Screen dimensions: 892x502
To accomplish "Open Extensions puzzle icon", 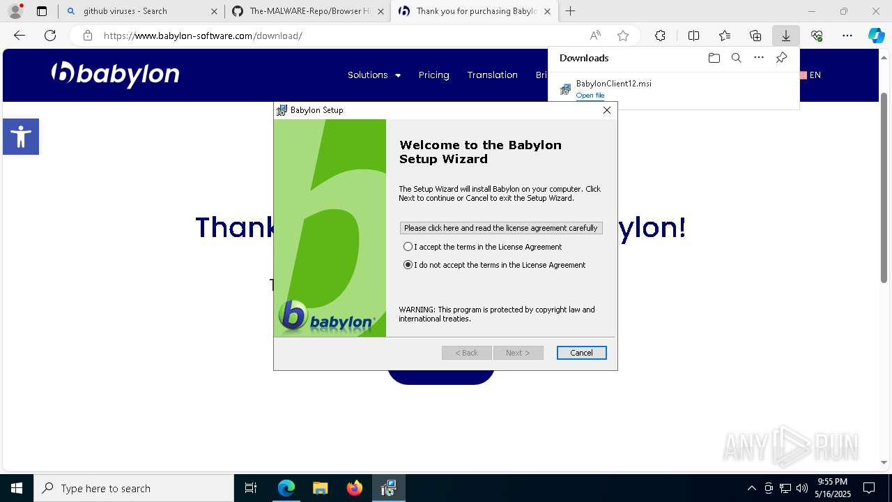I will [x=660, y=36].
